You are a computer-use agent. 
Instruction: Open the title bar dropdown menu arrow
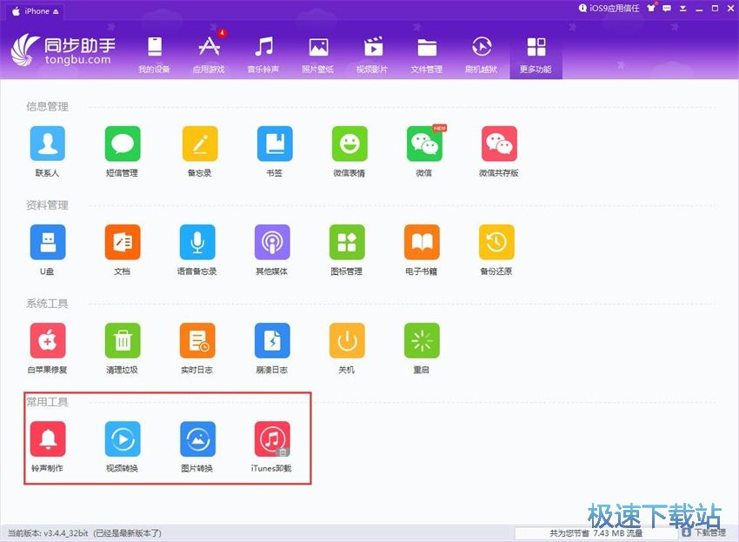(x=682, y=9)
